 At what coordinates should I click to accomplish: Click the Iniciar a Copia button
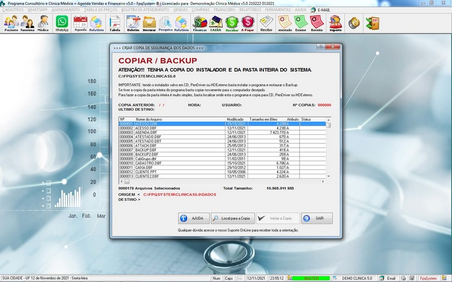point(278,218)
